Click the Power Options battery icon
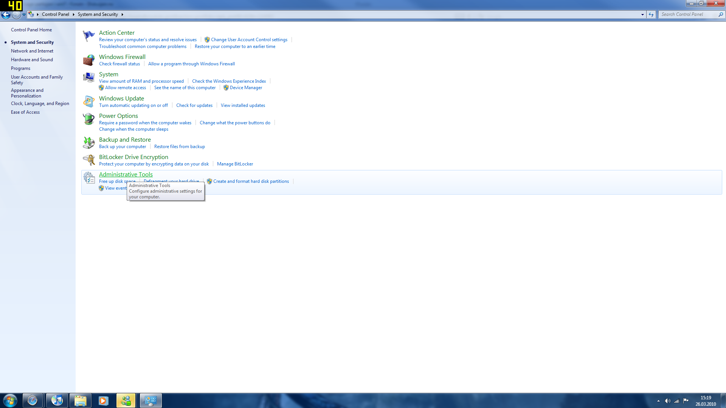The height and width of the screenshot is (408, 726). pos(88,119)
